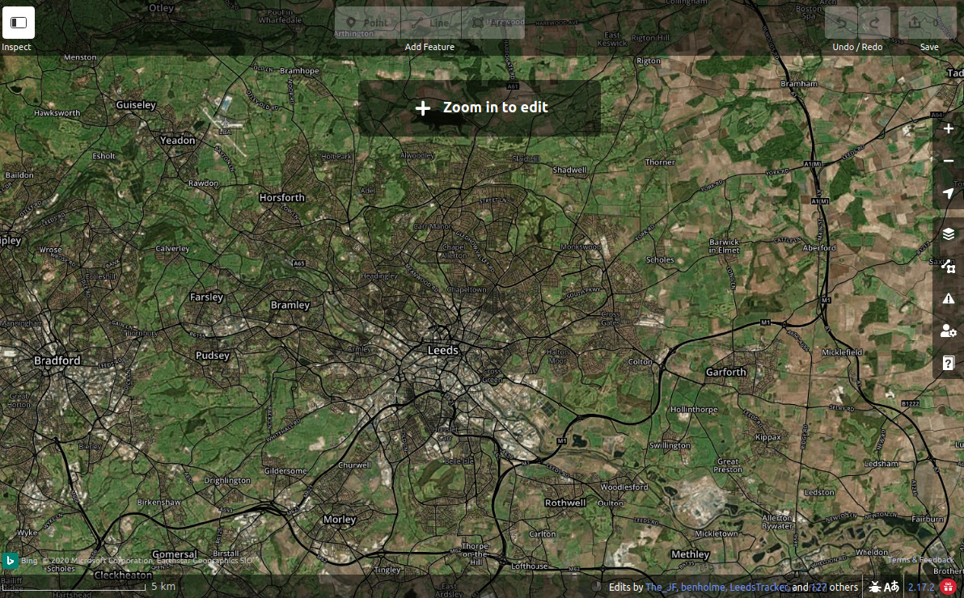Click the Guiseley label on map
This screenshot has height=598, width=964.
coord(136,104)
